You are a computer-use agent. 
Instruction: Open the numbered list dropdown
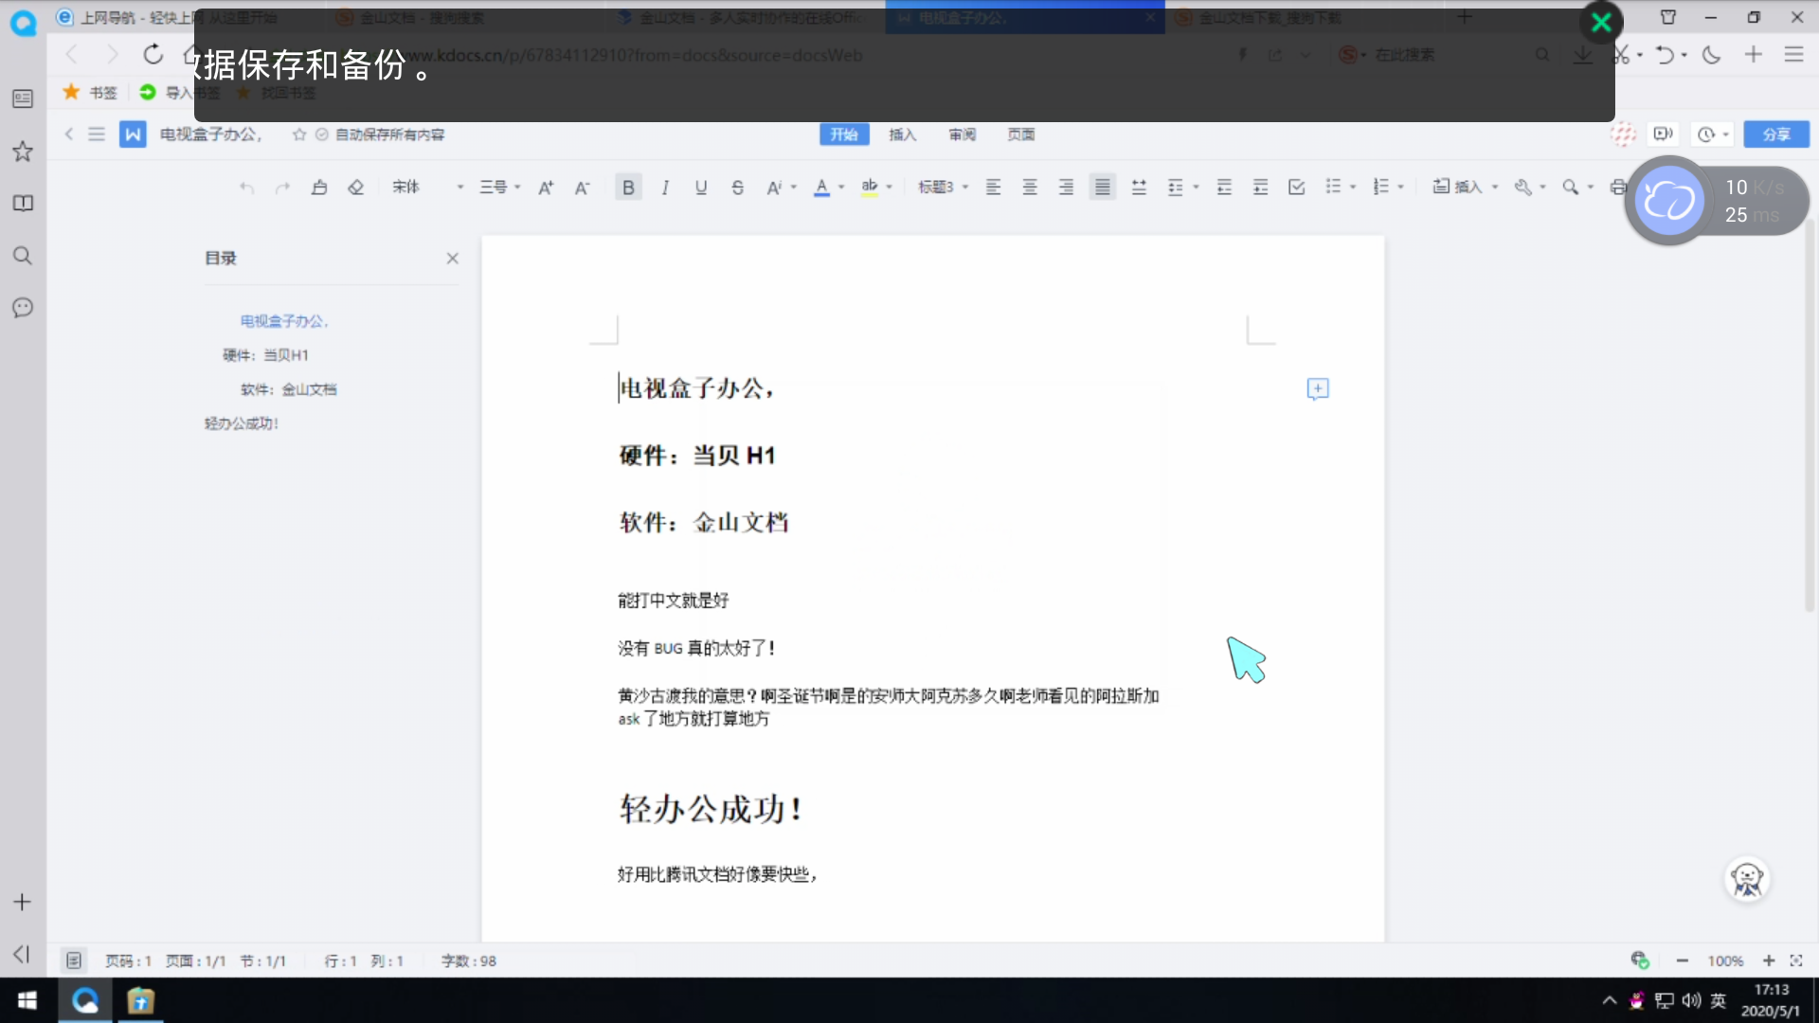pos(1388,188)
